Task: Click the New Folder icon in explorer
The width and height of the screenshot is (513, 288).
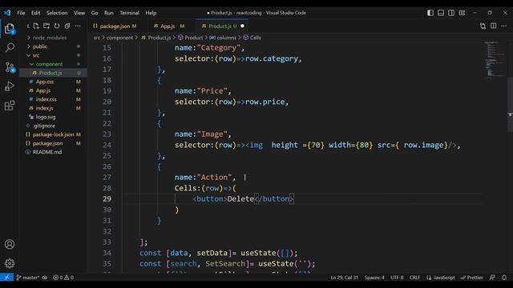Action: (46, 26)
